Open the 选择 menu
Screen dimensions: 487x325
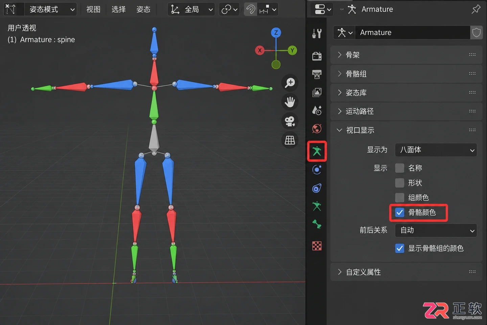click(119, 9)
